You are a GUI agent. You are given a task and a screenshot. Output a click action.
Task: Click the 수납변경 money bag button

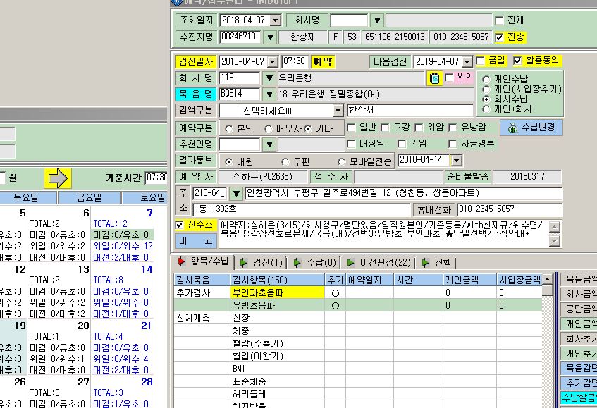(531, 128)
